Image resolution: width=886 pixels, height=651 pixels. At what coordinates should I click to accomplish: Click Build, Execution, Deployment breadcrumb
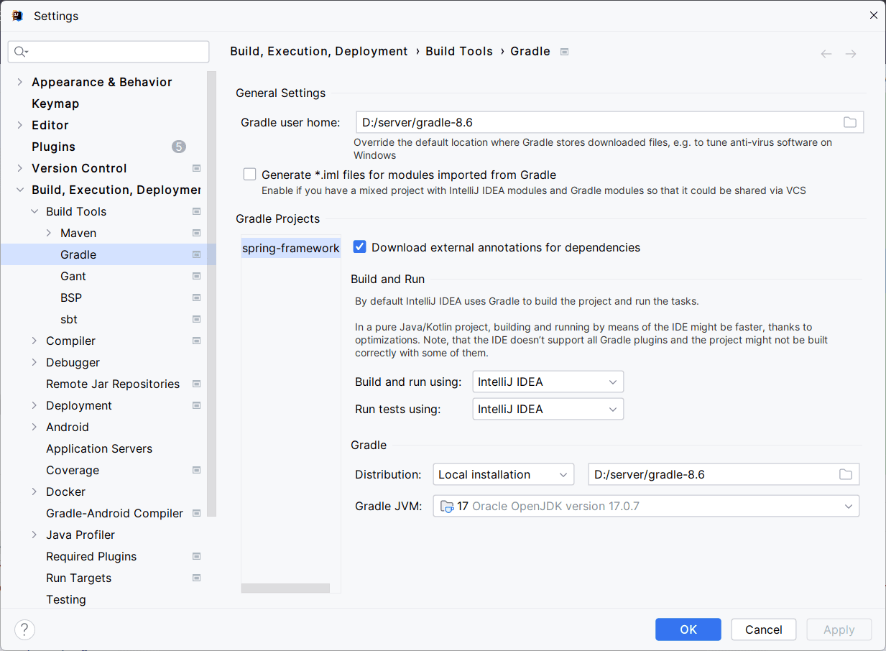click(319, 51)
